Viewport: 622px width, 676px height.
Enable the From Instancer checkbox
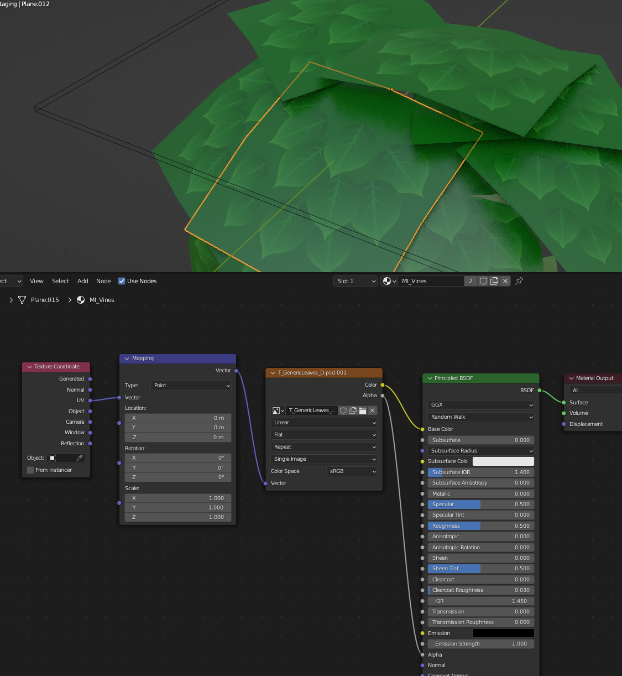click(30, 470)
